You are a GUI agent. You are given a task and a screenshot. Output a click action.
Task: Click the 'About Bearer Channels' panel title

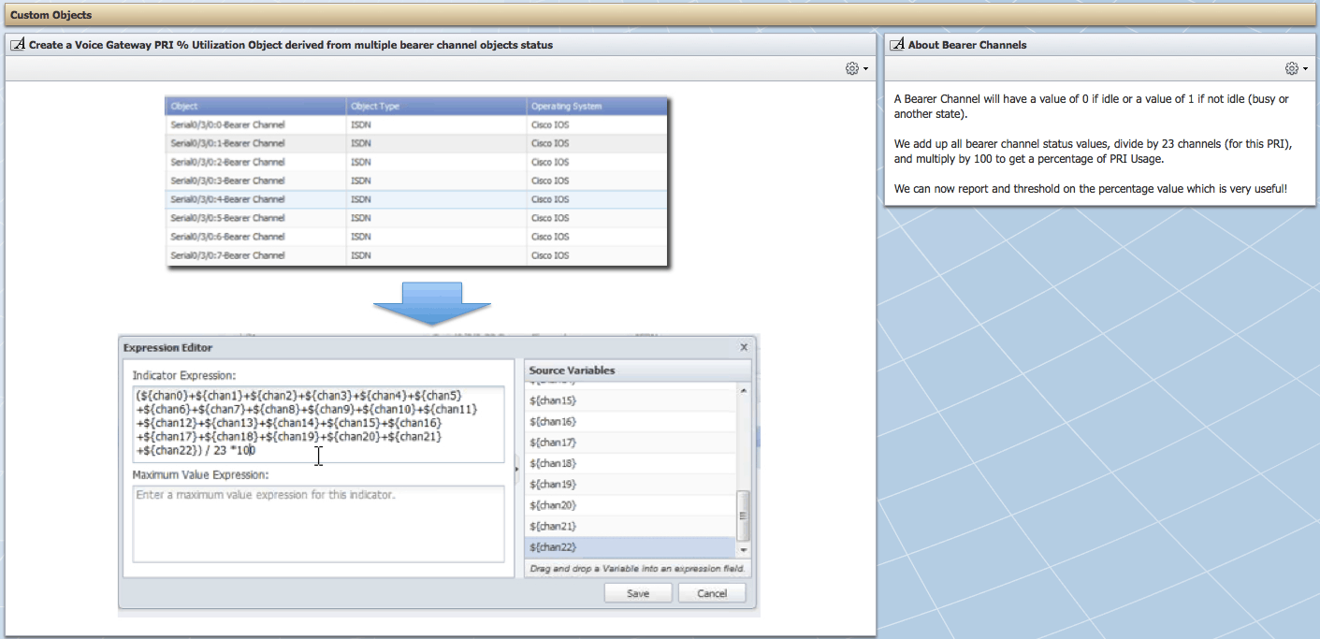[x=967, y=45]
